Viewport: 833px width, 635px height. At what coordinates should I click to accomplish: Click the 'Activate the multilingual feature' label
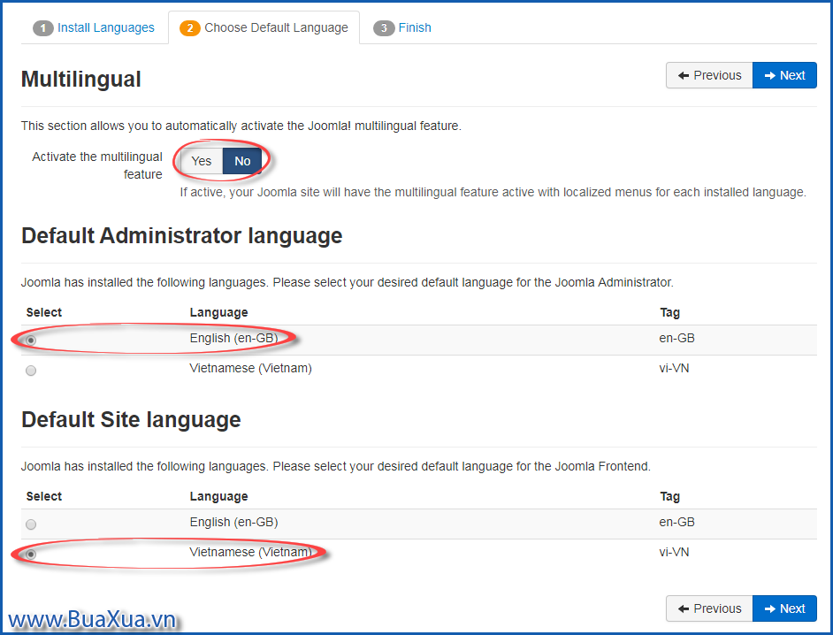[x=97, y=165]
